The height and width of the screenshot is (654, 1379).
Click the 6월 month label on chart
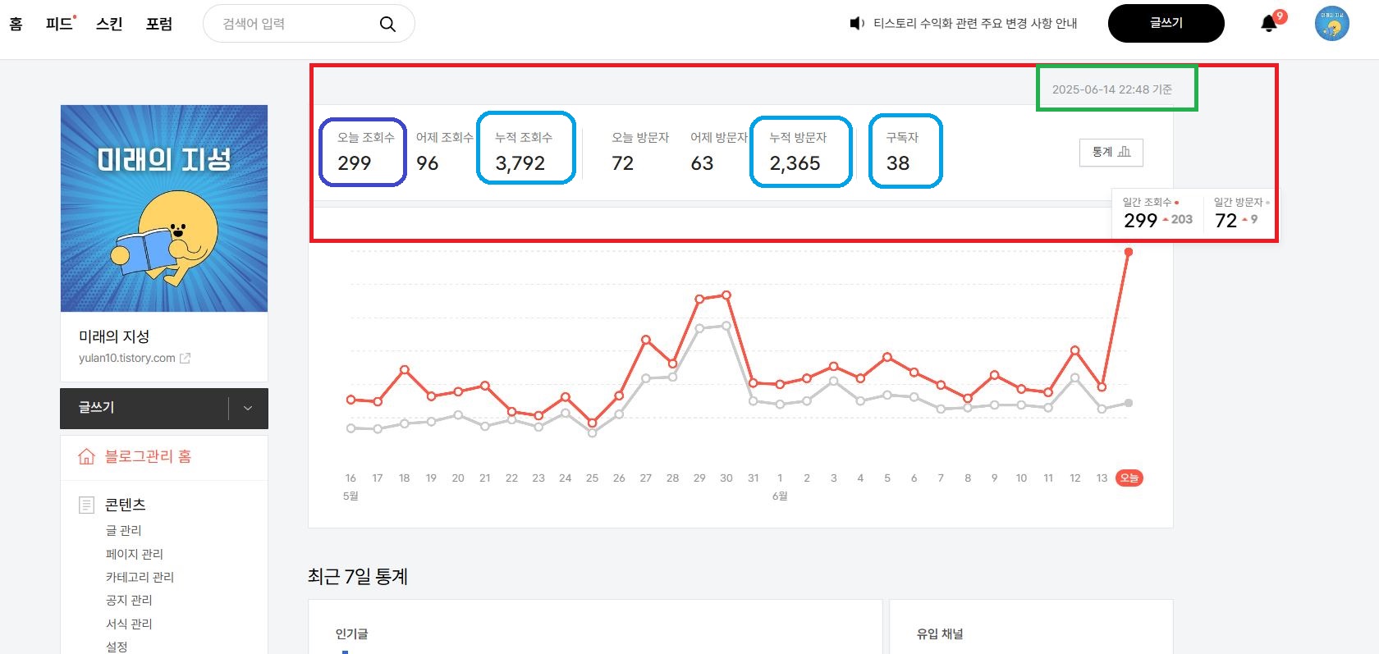780,496
